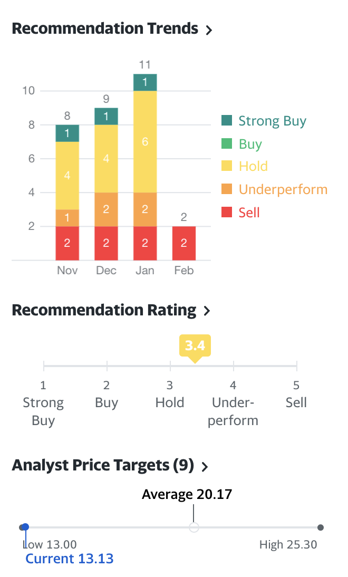Open the Recommendation Trends heading link
The height and width of the screenshot is (577, 348).
pyautogui.click(x=105, y=28)
